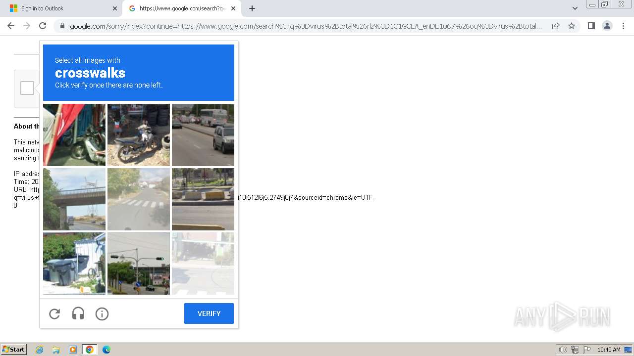Toggle the browser side panel
The width and height of the screenshot is (634, 356).
(x=591, y=26)
